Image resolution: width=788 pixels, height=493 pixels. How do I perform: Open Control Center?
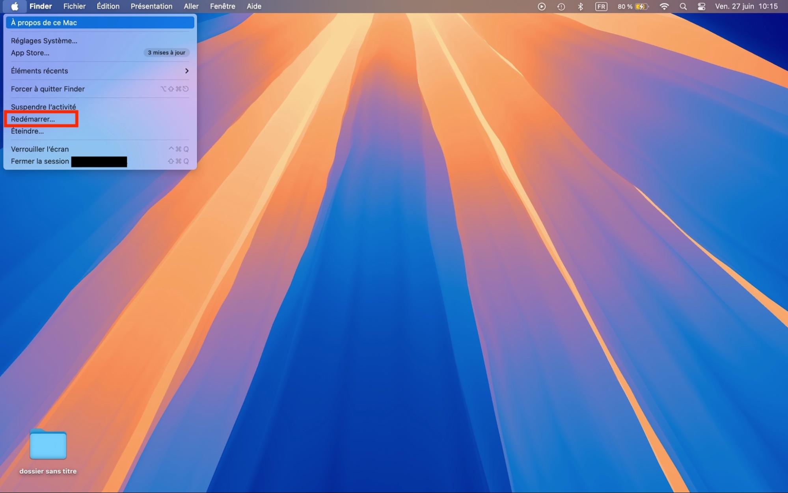(701, 6)
